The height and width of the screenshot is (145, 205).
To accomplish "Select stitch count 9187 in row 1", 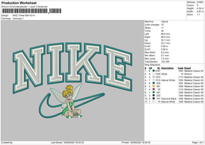I will (x=158, y=71).
